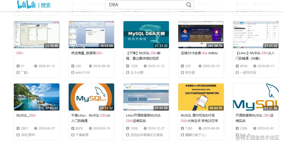Click the date 2019-05-17
The width and height of the screenshot is (284, 145).
[266, 66]
